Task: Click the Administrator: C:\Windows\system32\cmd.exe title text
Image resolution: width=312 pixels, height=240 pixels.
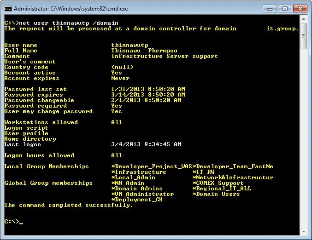Action: click(x=71, y=9)
